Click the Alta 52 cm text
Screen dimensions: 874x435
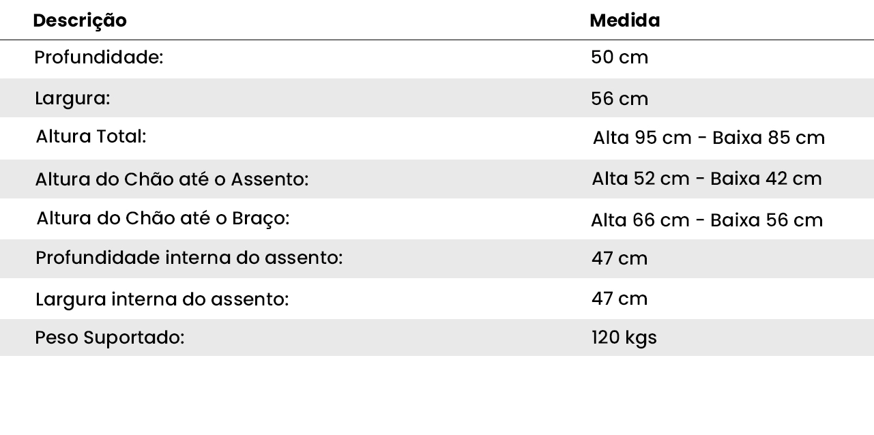pyautogui.click(x=641, y=179)
